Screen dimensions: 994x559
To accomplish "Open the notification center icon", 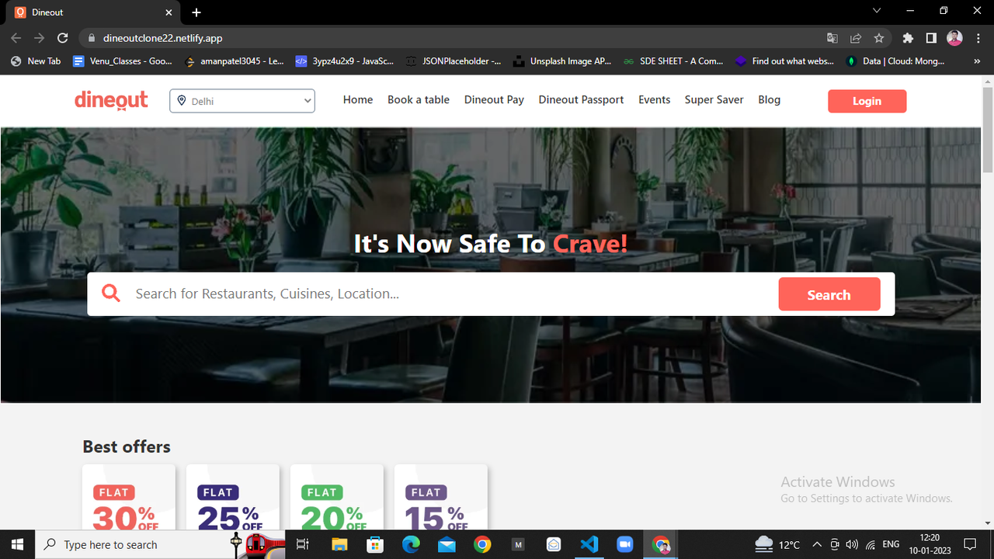I will coord(970,544).
